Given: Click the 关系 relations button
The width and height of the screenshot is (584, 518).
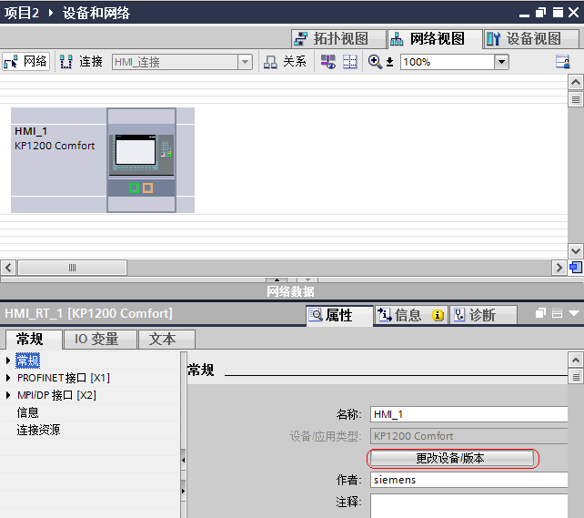Looking at the screenshot, I should [x=285, y=62].
